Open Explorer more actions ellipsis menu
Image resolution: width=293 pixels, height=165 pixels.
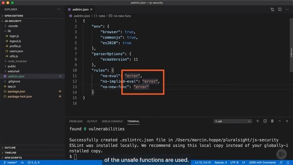pyautogui.click(x=59, y=9)
